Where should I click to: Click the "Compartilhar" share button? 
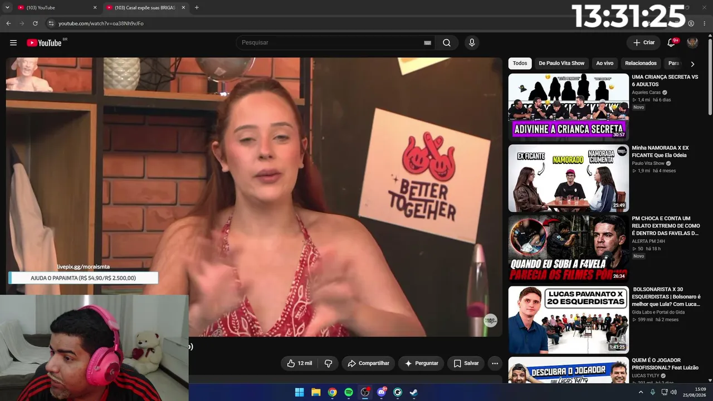coord(368,363)
